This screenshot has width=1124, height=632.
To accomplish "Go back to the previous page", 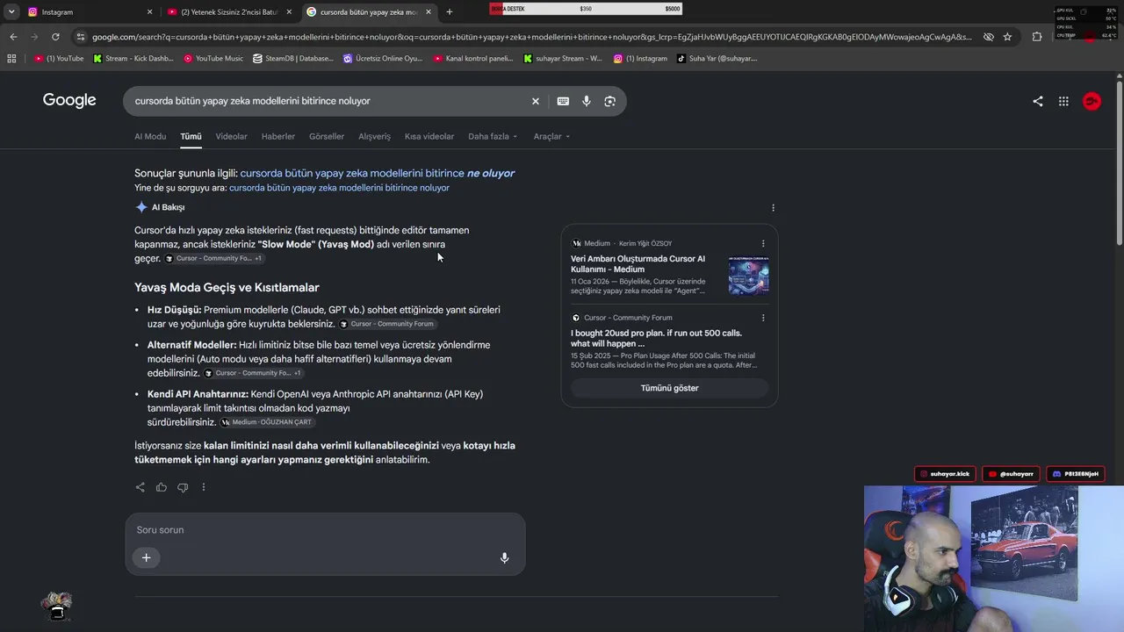I will (x=13, y=37).
